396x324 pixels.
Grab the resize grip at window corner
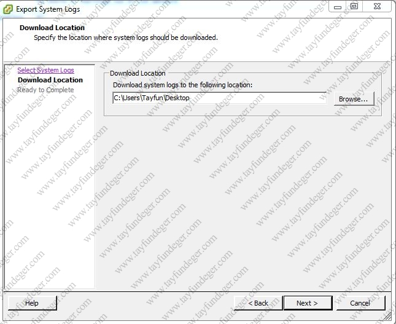[387, 315]
